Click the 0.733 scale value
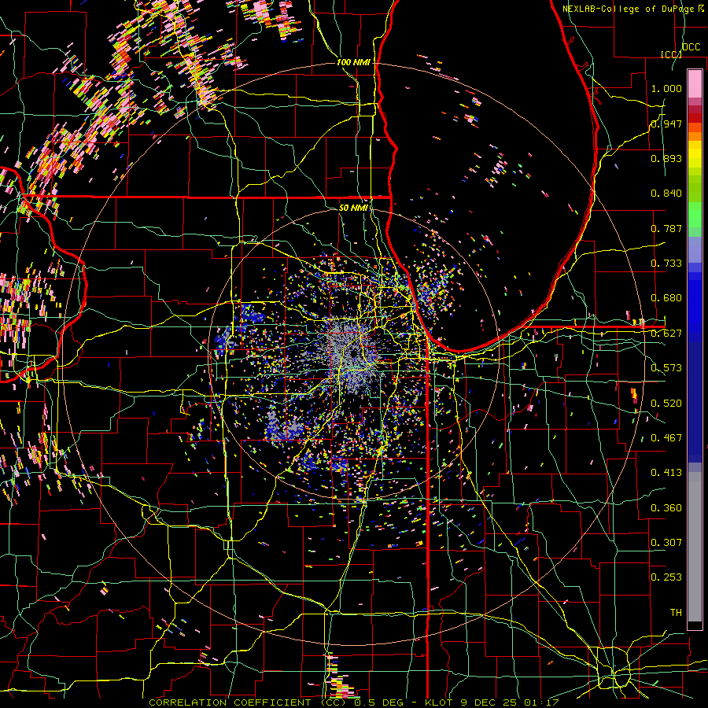The image size is (708, 708). click(666, 264)
